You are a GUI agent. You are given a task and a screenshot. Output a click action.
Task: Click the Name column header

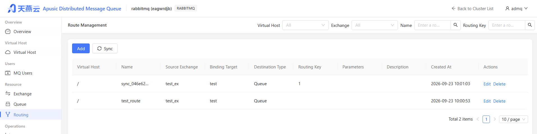127,67
